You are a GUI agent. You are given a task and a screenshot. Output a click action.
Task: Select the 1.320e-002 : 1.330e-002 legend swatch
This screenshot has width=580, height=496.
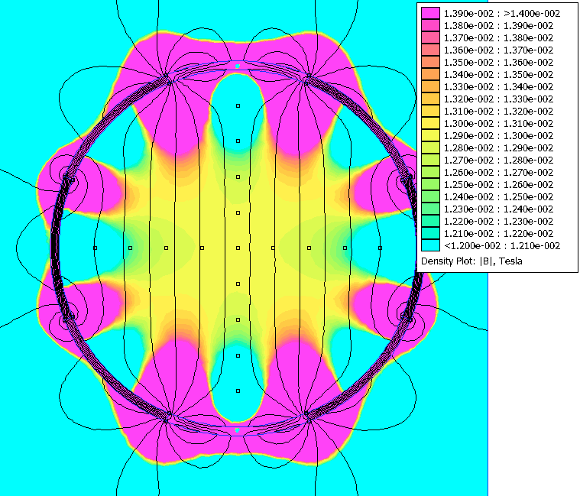click(430, 99)
